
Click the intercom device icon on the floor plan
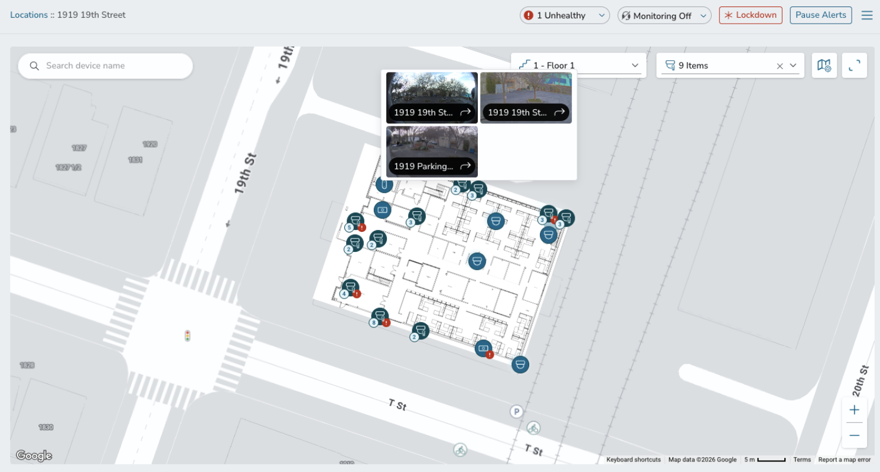(383, 185)
